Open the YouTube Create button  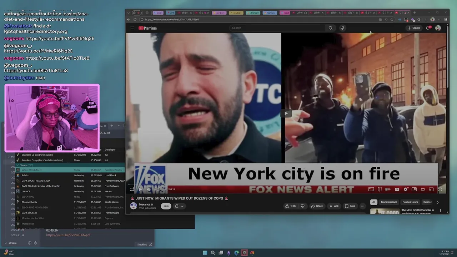414,28
